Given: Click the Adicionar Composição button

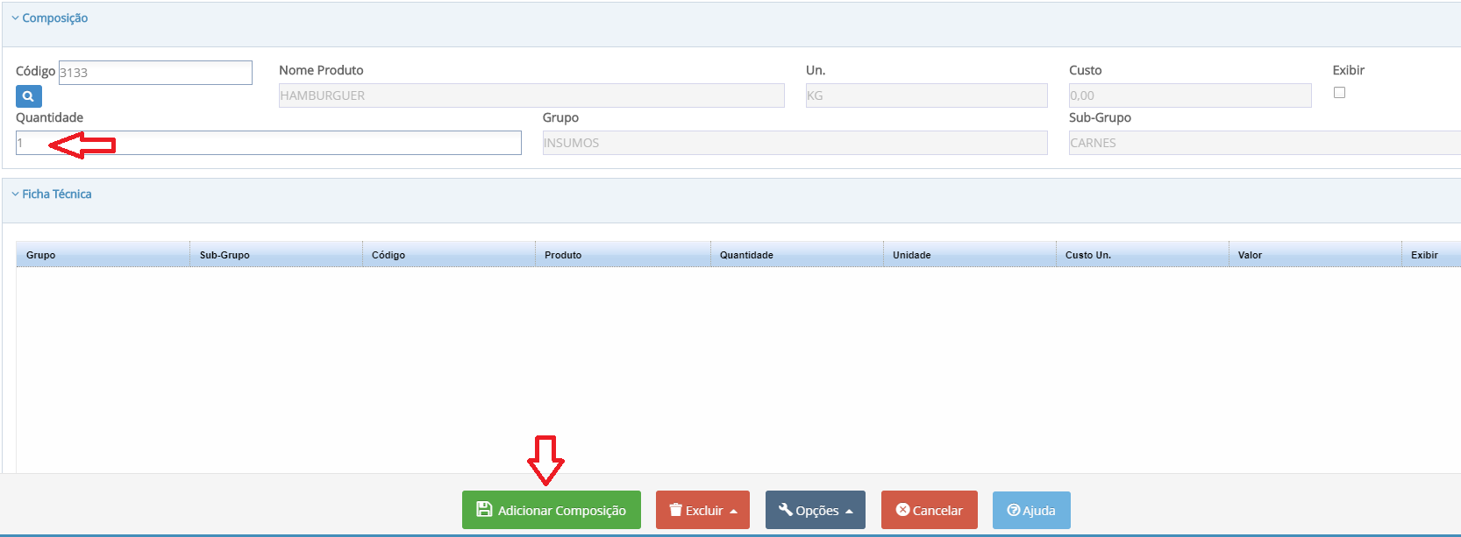Looking at the screenshot, I should coord(552,510).
